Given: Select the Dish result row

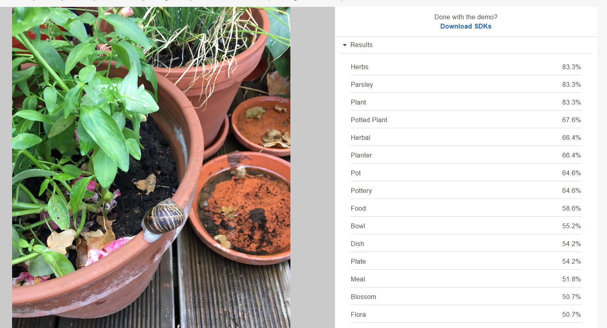Looking at the screenshot, I should point(466,244).
